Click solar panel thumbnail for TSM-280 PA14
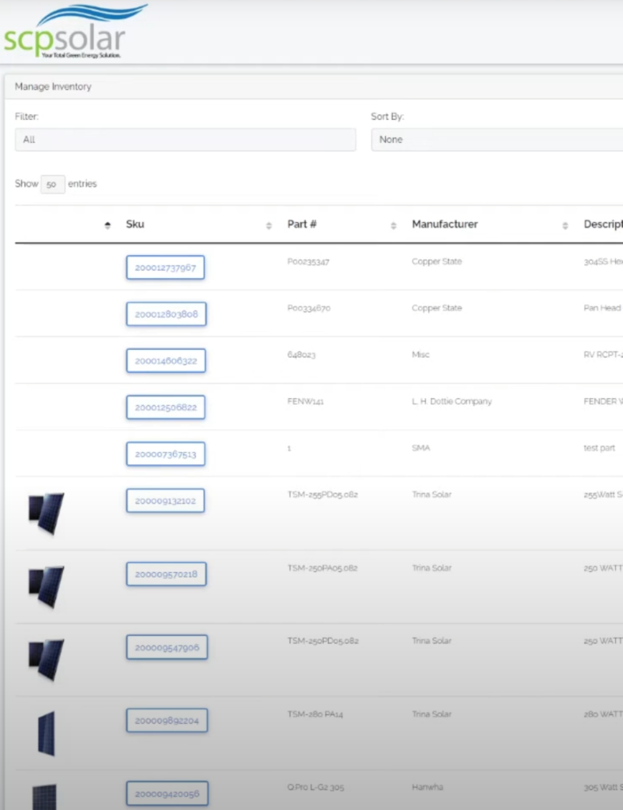623x810 pixels. pos(46,733)
